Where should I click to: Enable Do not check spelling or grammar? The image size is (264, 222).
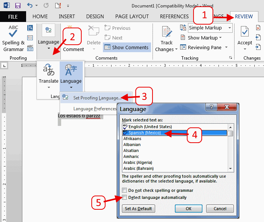[x=125, y=190]
